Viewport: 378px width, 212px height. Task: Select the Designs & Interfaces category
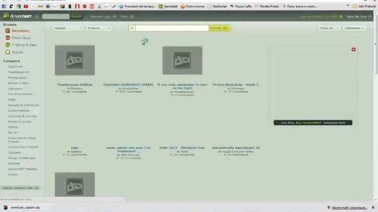click(x=24, y=105)
